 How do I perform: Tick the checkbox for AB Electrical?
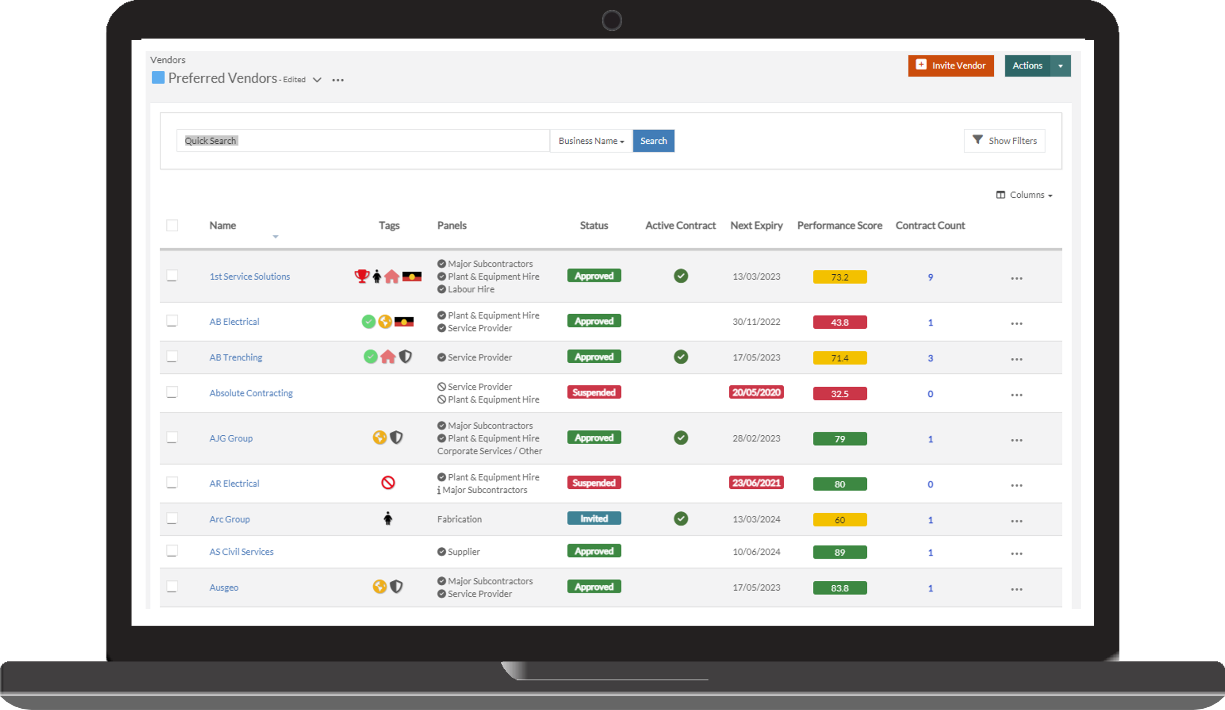(x=172, y=321)
